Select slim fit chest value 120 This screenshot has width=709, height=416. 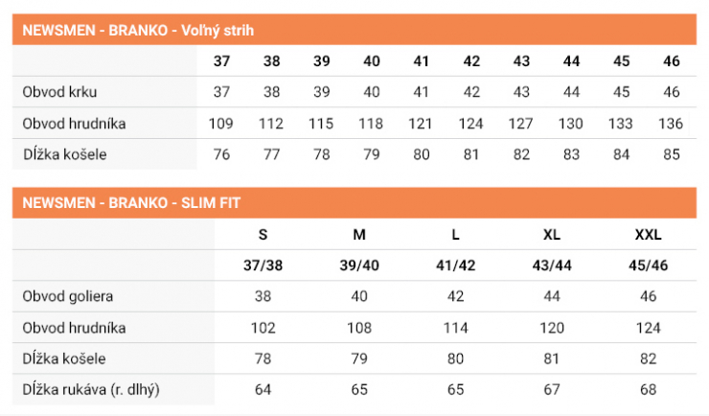pos(552,328)
